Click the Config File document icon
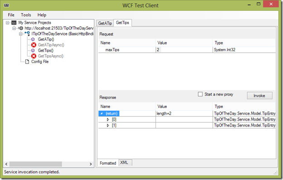Screen dimensions: 283x180 (x=27, y=62)
